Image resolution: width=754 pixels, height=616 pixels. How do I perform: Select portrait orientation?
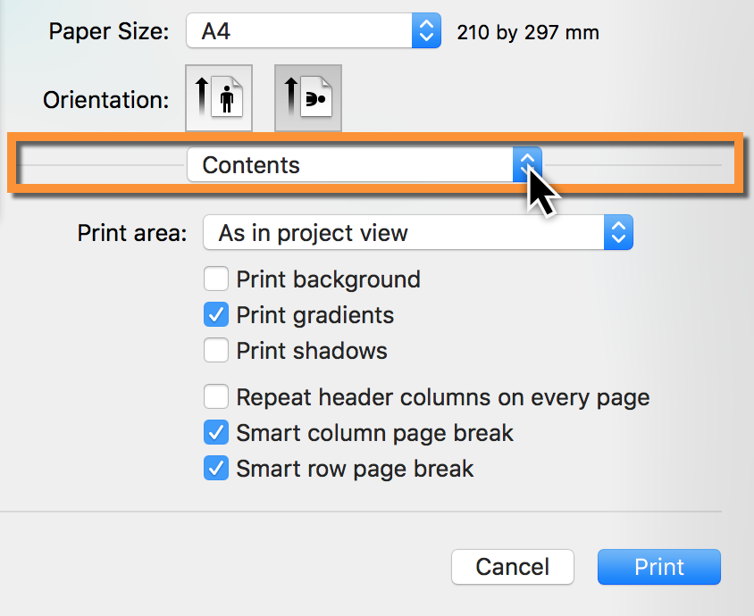click(x=219, y=98)
